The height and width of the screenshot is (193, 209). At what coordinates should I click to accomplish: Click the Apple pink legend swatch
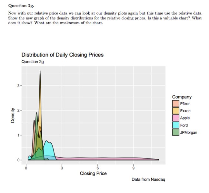pyautogui.click(x=175, y=118)
